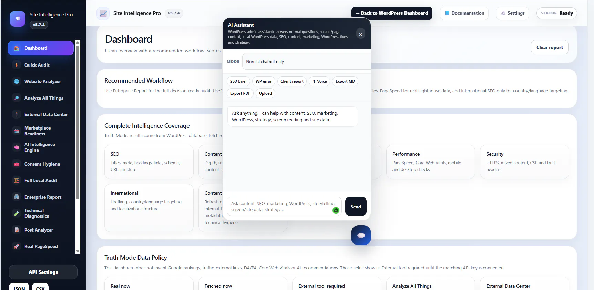
Task: Click the Fetched now policy card
Action: 243,284
